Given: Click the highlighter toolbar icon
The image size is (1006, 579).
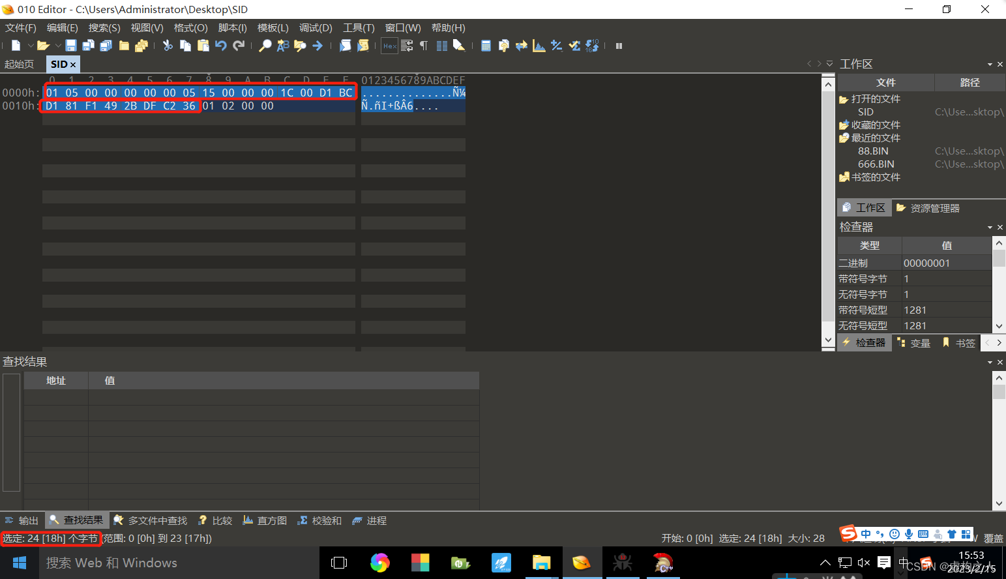Looking at the screenshot, I should [459, 46].
